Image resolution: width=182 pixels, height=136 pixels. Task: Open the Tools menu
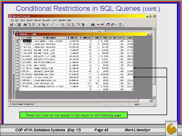pyautogui.click(x=54, y=20)
